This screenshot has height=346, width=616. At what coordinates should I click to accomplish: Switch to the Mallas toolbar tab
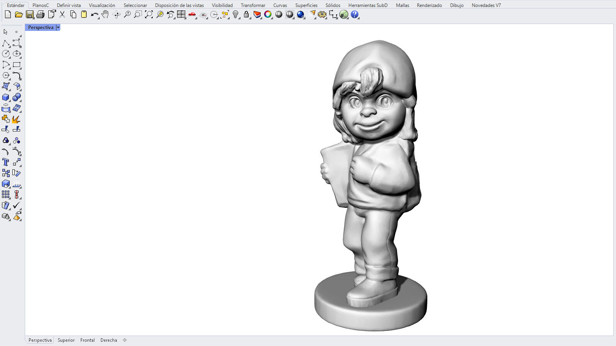pos(402,5)
